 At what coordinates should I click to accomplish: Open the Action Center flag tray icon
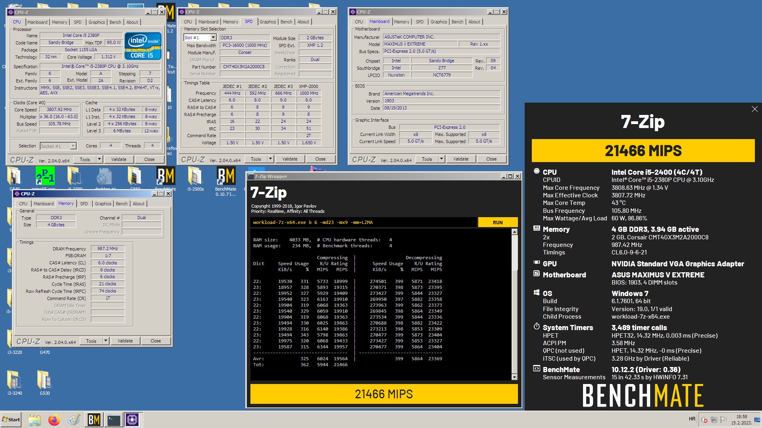pyautogui.click(x=723, y=420)
